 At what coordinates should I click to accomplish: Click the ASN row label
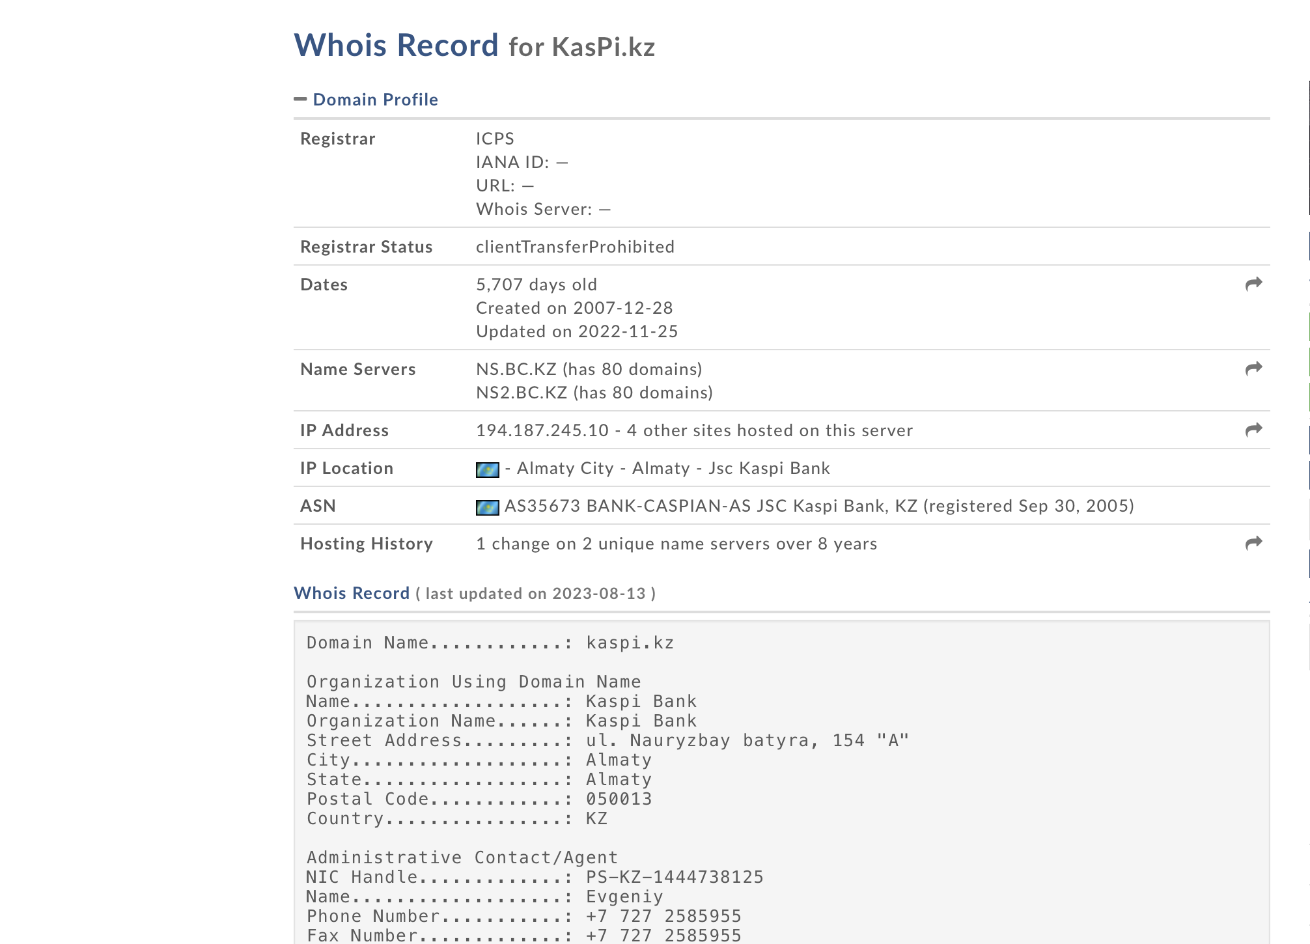coord(318,506)
